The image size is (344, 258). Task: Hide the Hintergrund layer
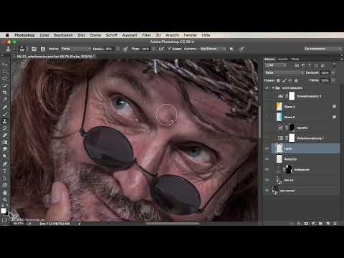pyautogui.click(x=267, y=169)
